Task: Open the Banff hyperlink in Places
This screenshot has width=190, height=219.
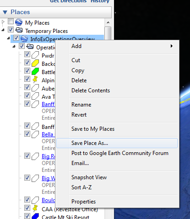Action: coord(48,104)
